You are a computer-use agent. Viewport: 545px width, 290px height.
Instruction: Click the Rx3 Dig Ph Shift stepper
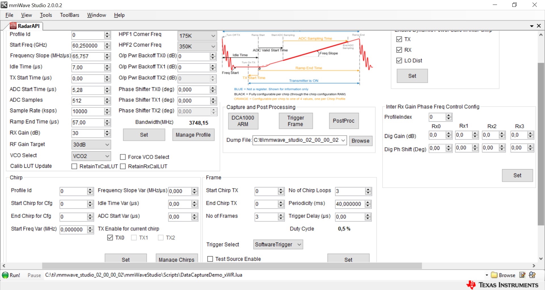(x=531, y=148)
